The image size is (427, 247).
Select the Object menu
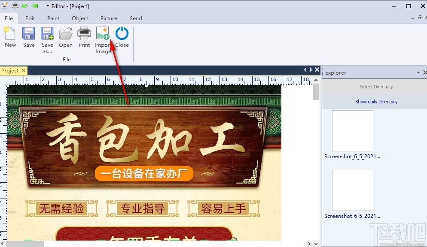click(80, 18)
